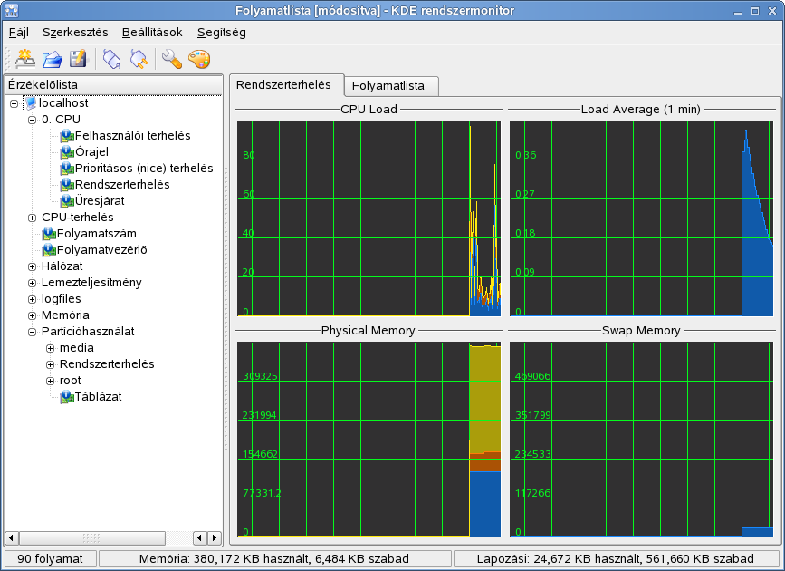Screen dimensions: 785x571
Task: Select the localhost computer icon in the tree
Action: (31, 103)
